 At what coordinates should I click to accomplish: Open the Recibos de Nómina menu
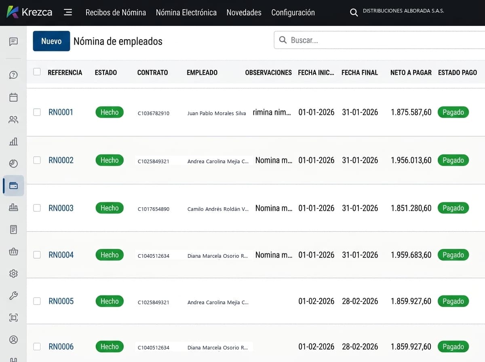click(116, 13)
